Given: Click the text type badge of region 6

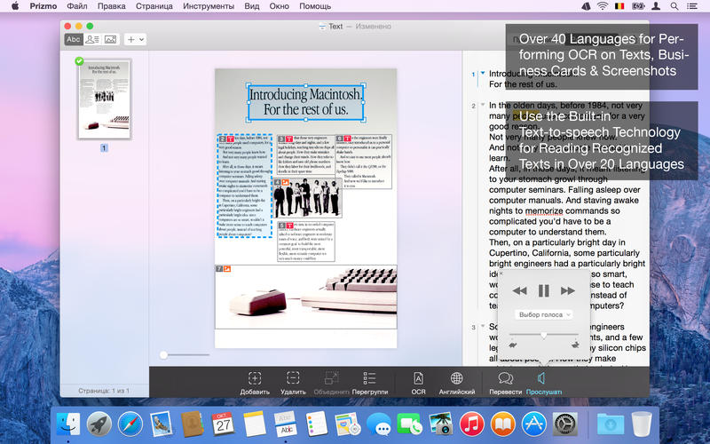Looking at the screenshot, I should pyautogui.click(x=347, y=139).
